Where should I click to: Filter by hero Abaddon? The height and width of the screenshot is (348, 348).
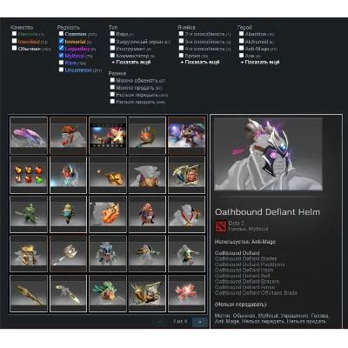pos(241,34)
